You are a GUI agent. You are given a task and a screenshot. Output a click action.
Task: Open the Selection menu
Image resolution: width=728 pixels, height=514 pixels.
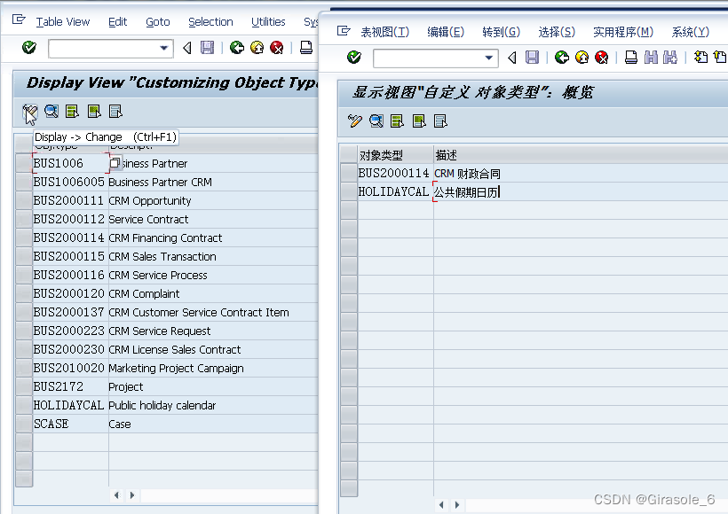click(210, 22)
